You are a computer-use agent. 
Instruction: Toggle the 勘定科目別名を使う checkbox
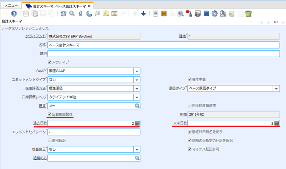coord(190,132)
